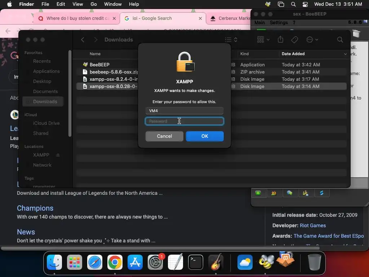Open Control Center in menu bar
The width and height of the screenshot is (369, 277).
tap(305, 4)
